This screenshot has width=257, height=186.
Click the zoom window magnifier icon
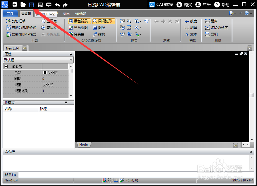point(129,21)
